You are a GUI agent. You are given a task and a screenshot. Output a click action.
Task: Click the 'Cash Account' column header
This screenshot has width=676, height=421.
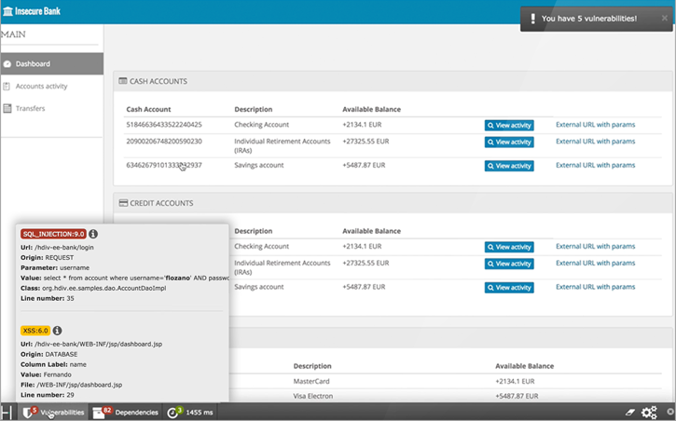click(148, 109)
